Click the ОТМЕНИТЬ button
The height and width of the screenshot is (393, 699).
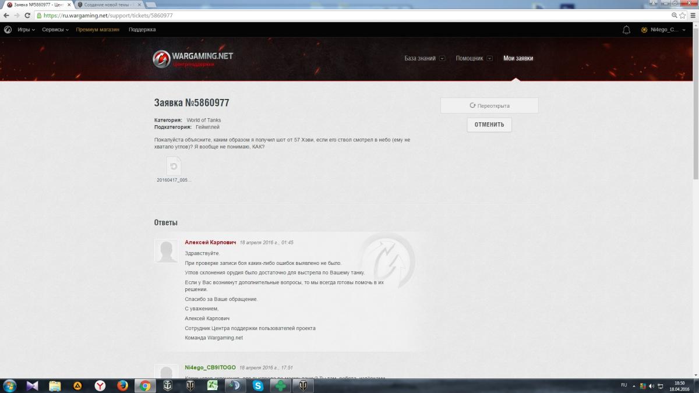click(489, 125)
